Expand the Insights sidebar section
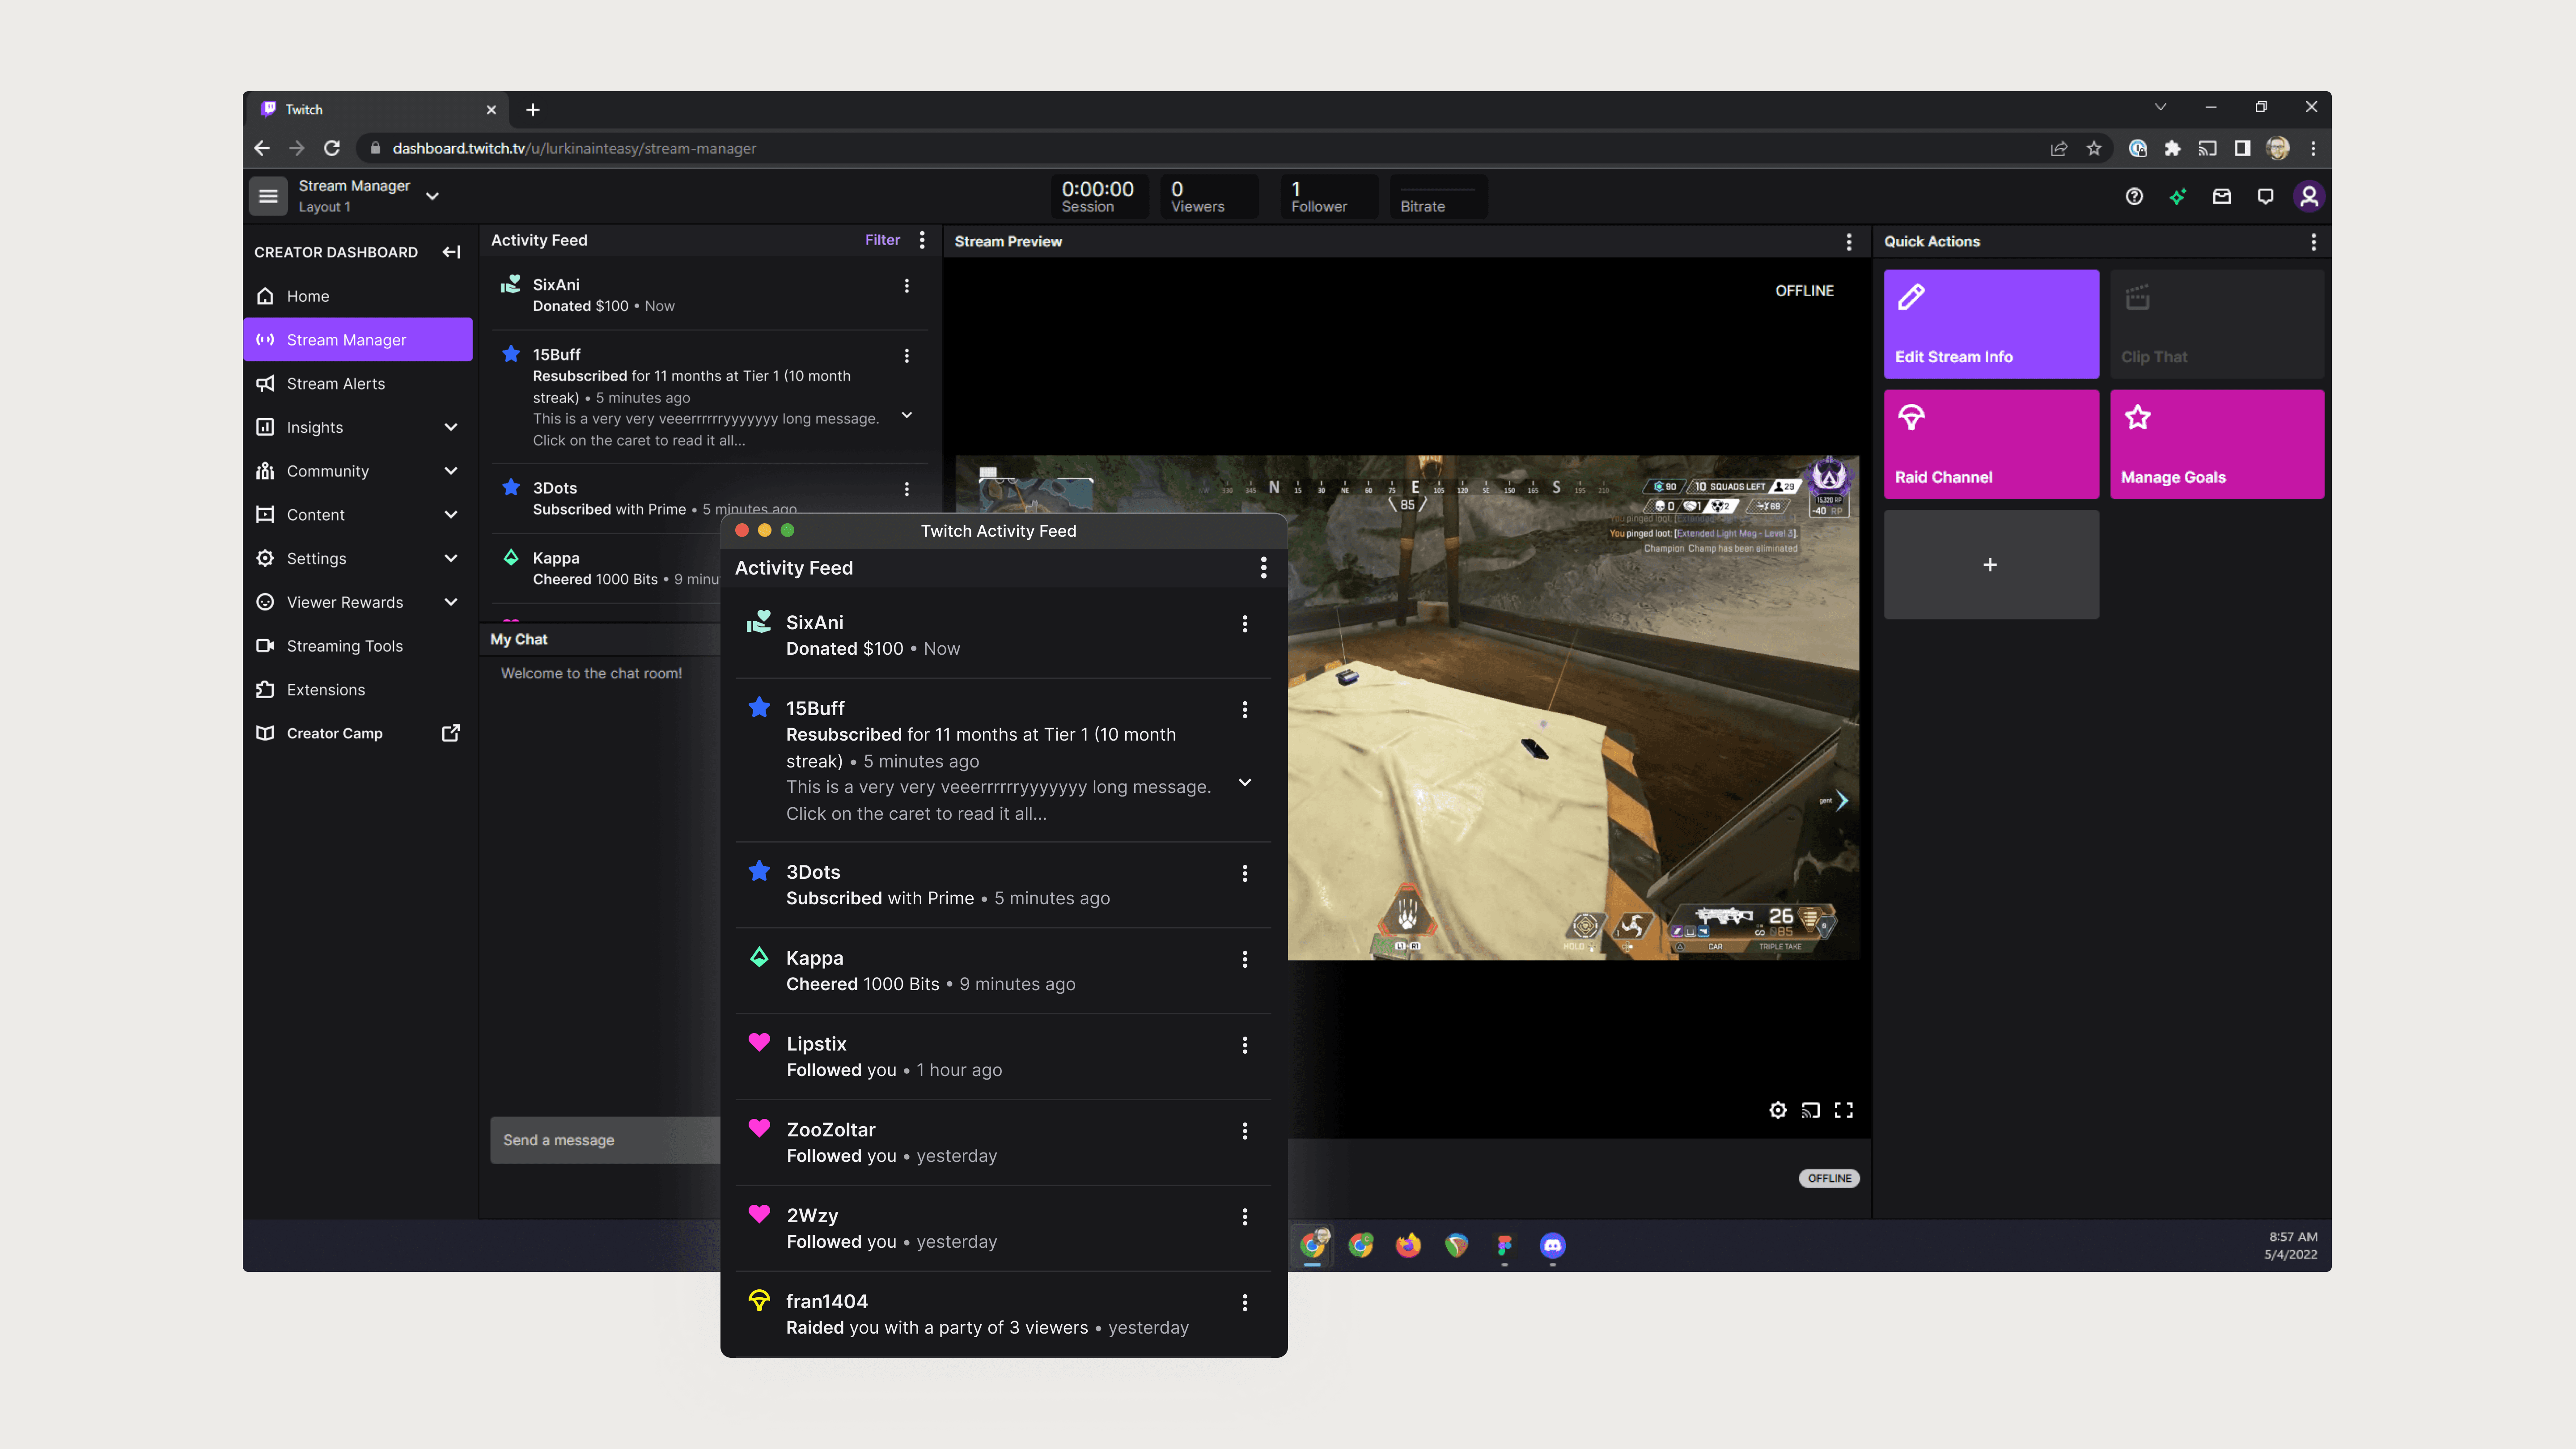The height and width of the screenshot is (1449, 2576). point(451,427)
